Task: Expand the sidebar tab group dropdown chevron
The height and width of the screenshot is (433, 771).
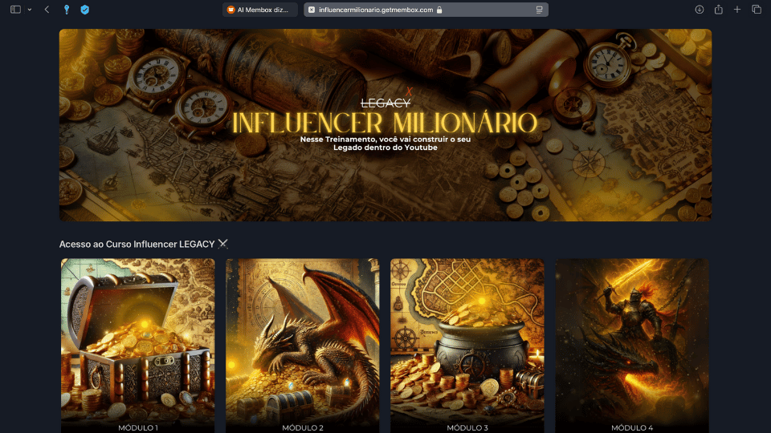Action: click(30, 10)
